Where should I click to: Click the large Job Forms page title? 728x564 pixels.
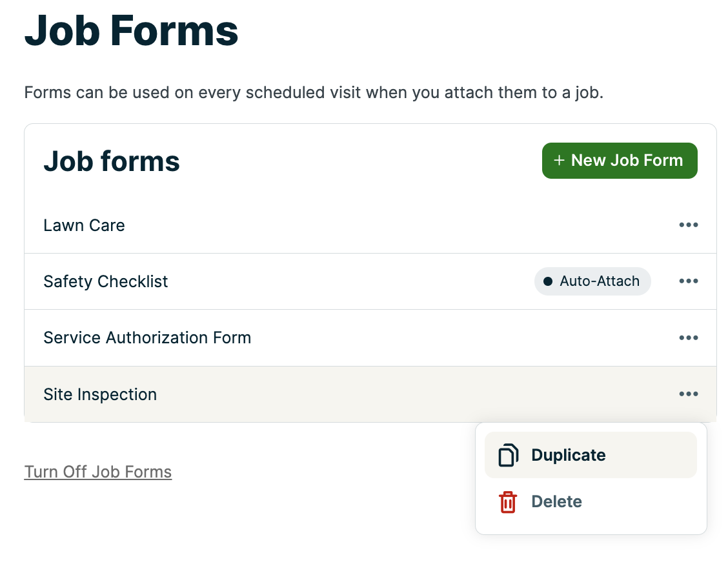pos(132,30)
